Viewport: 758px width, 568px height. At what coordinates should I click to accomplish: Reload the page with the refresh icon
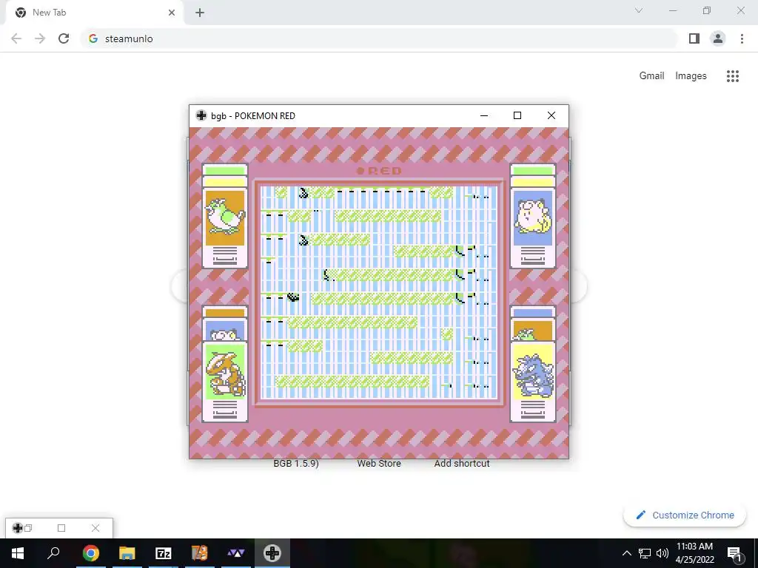[x=64, y=38]
